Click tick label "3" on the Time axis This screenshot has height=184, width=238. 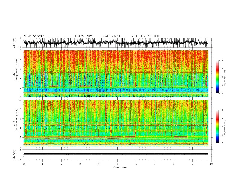(x=80, y=164)
